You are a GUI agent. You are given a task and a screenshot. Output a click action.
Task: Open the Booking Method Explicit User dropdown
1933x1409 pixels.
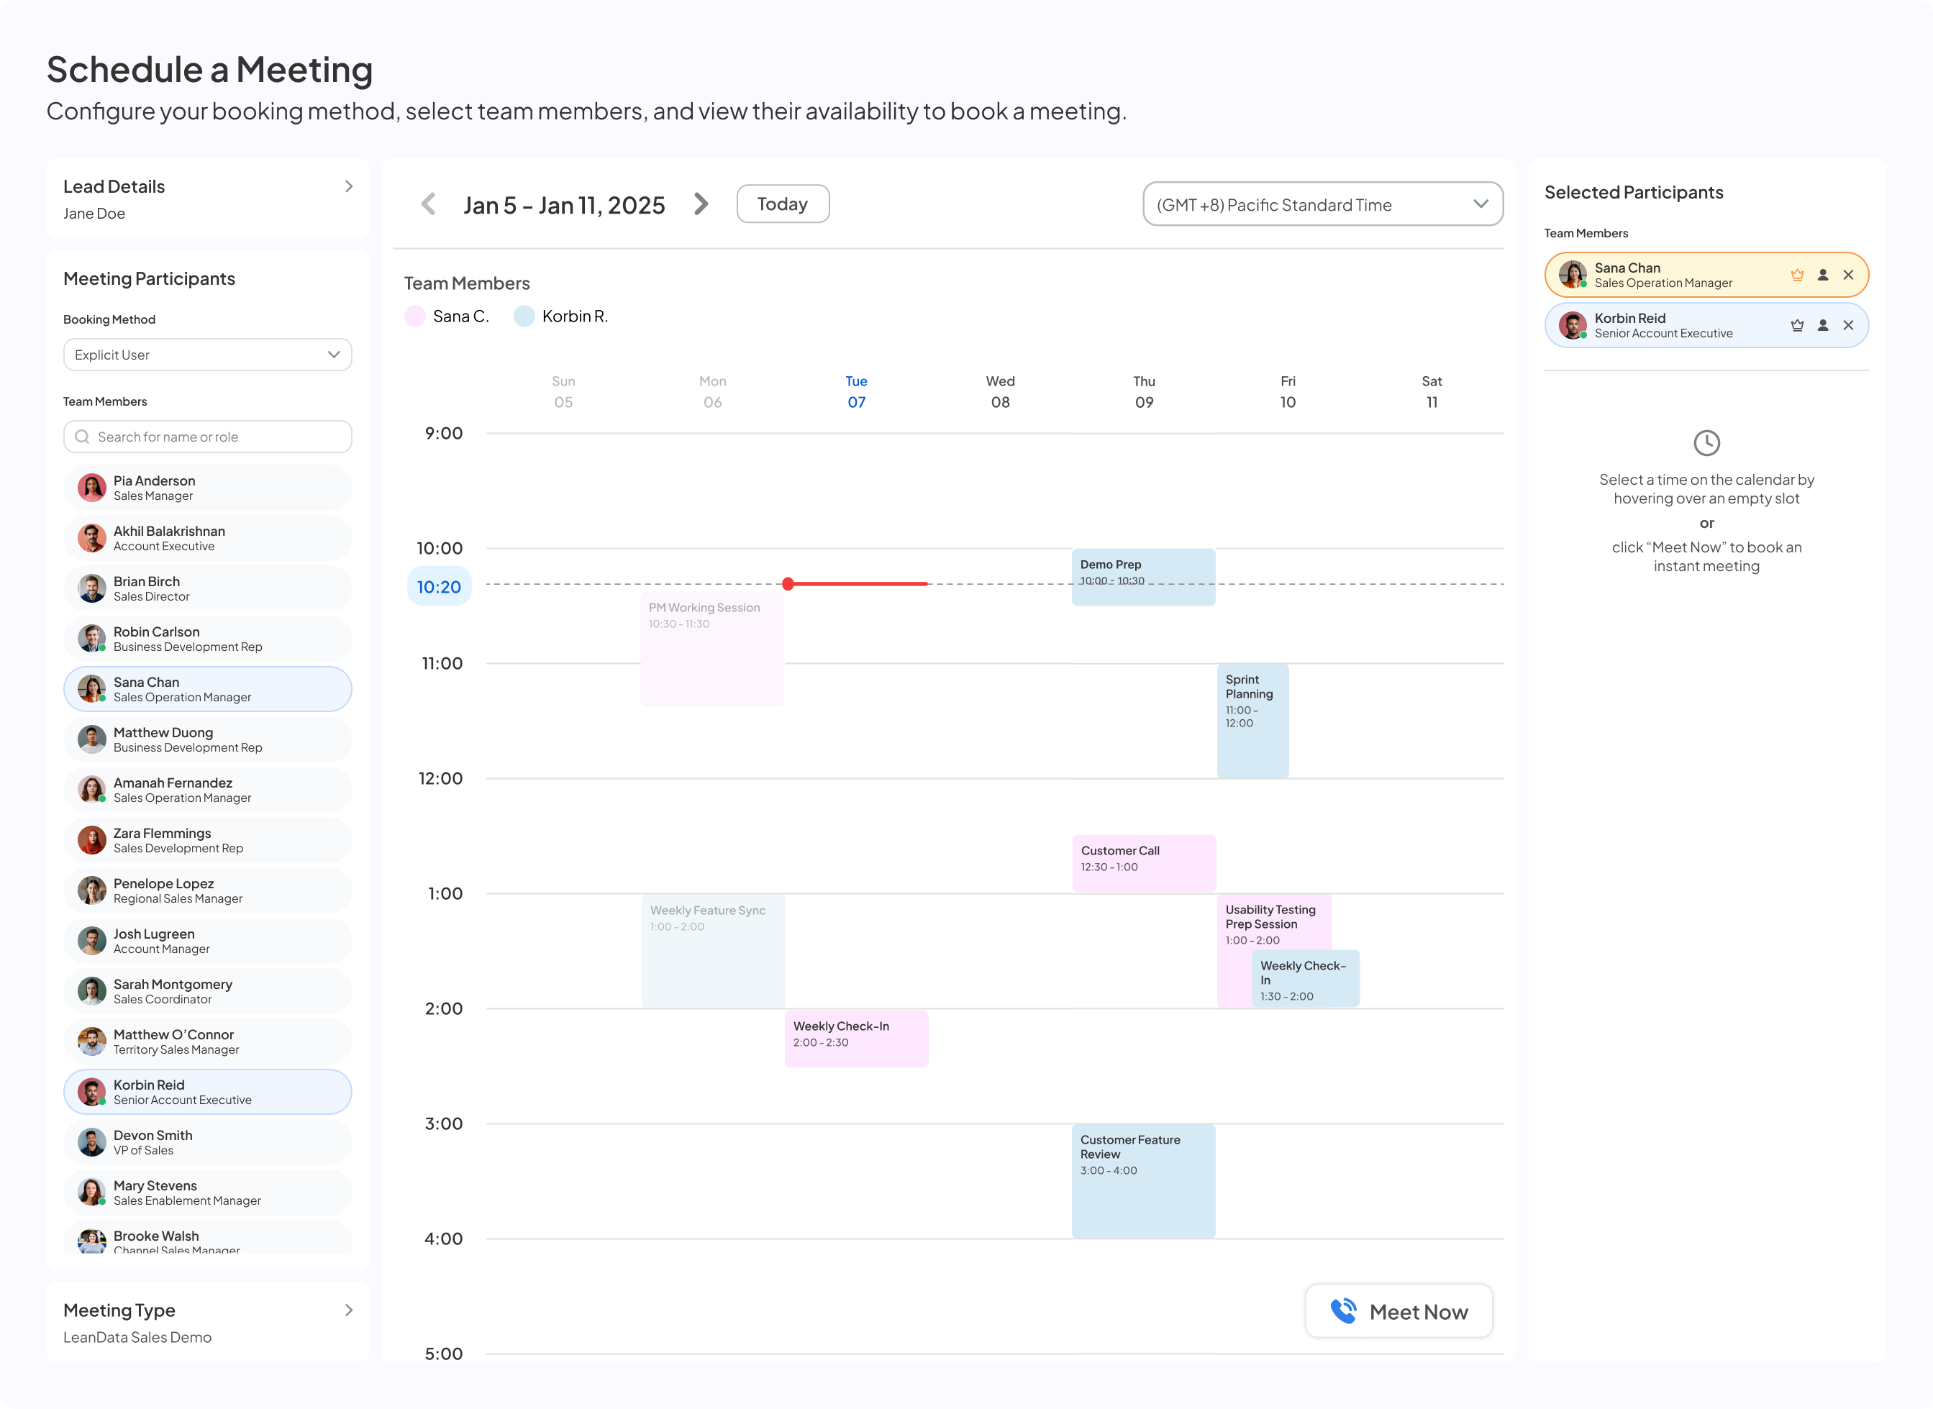pyautogui.click(x=207, y=355)
